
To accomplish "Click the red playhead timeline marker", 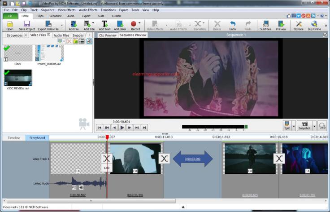I will pos(107,137).
